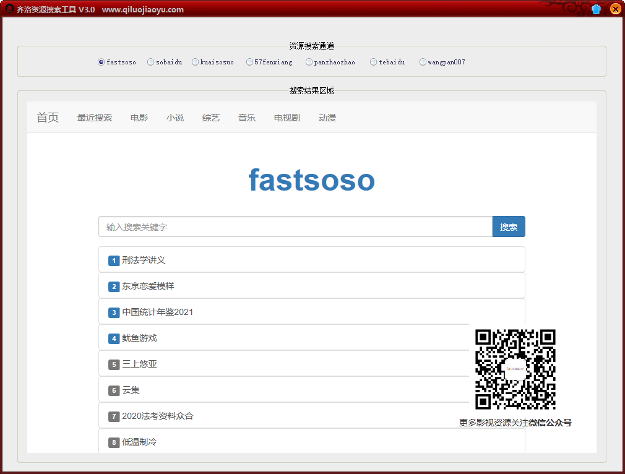Open hot search 中国统计年鉴2021
The width and height of the screenshot is (625, 474).
pos(157,312)
